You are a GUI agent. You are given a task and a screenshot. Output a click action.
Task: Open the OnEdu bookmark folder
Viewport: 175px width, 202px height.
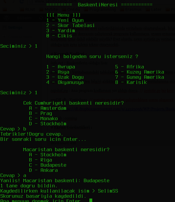click(x=71, y=9)
